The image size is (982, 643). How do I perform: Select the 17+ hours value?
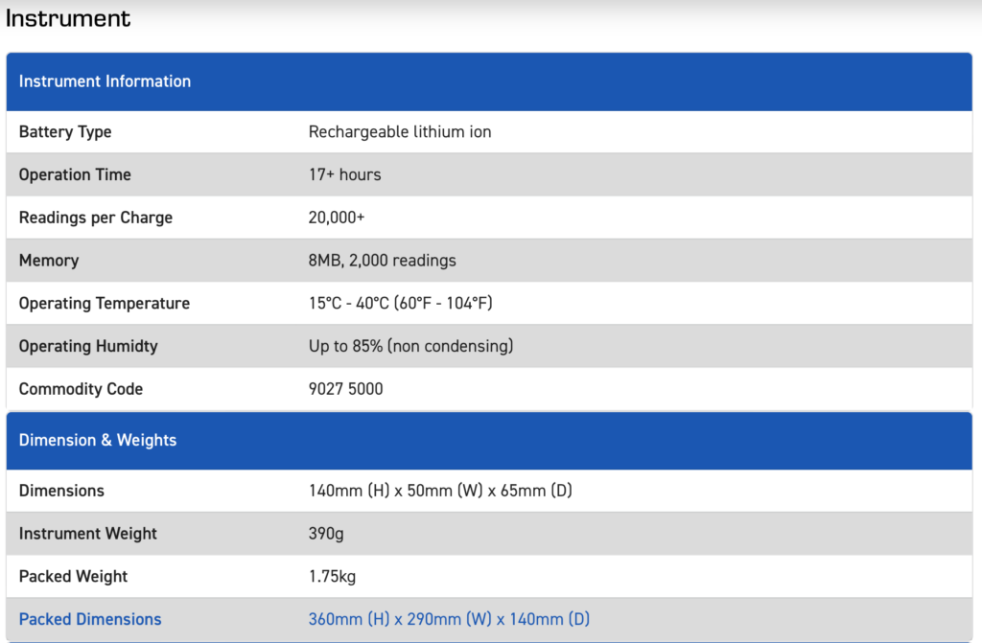344,175
